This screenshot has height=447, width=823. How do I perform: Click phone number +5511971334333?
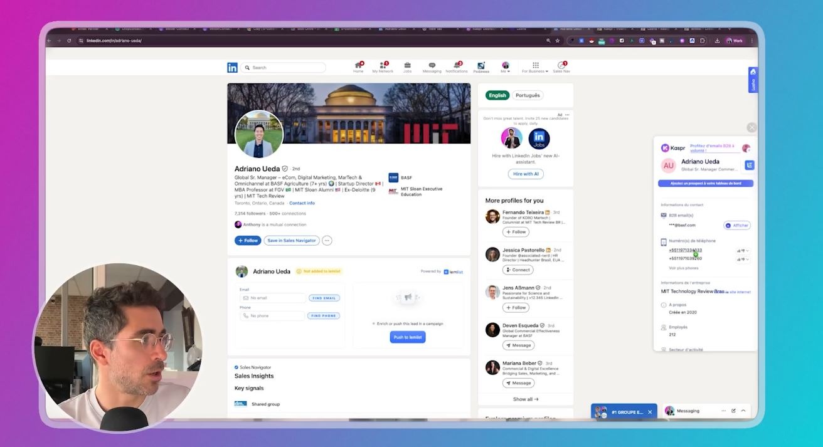[x=686, y=250]
